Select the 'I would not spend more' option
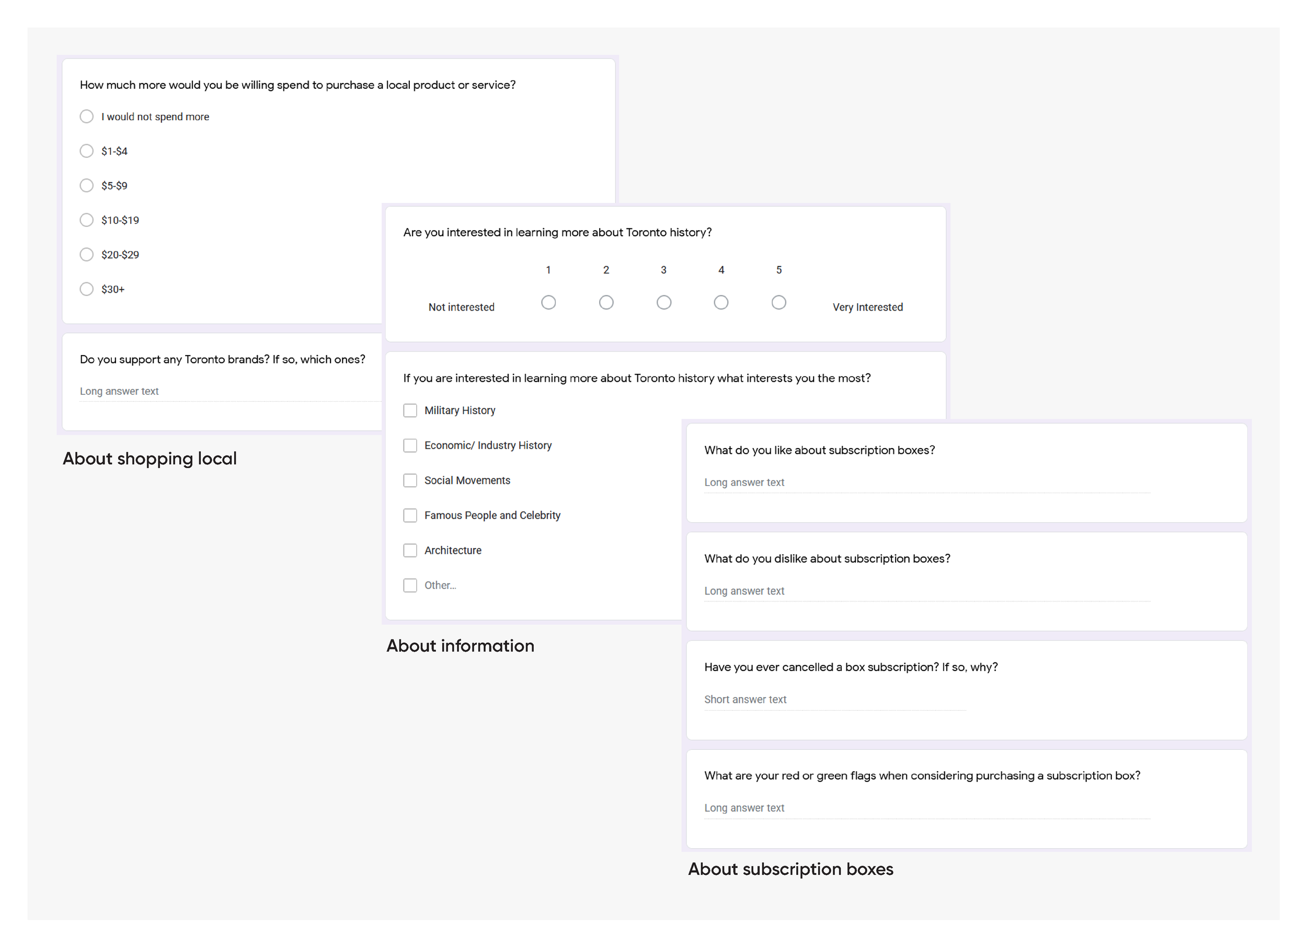This screenshot has height=947, width=1307. (86, 117)
